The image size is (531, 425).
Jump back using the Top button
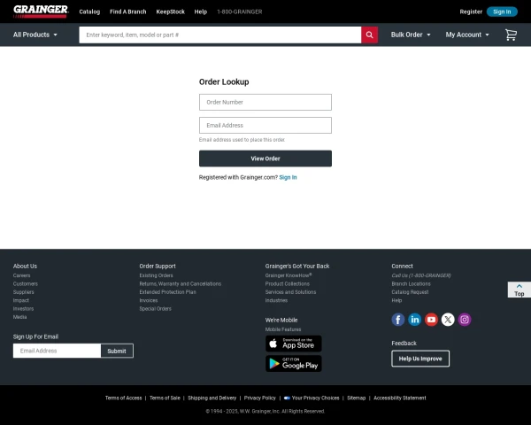click(x=519, y=290)
